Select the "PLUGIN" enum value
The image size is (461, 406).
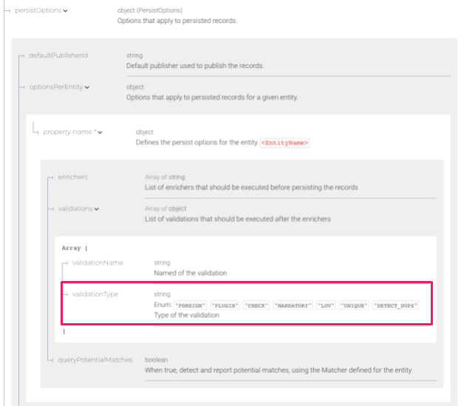coord(225,305)
